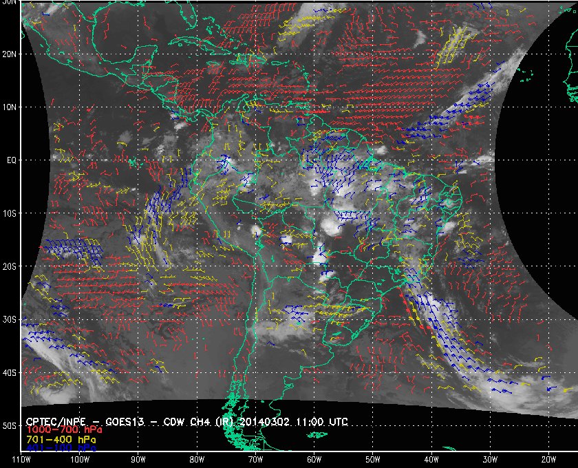This screenshot has height=468, width=578.
Task: Select the 20W longitude label
Action: pyautogui.click(x=548, y=460)
